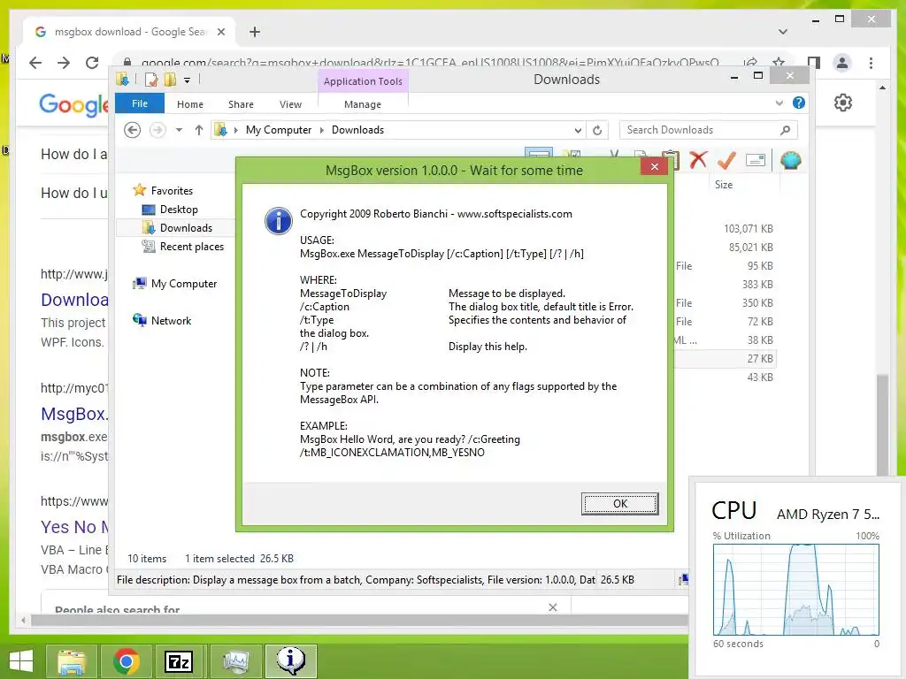This screenshot has height=679, width=906.
Task: Close the msgbox download Chrome tab
Action: pyautogui.click(x=220, y=32)
